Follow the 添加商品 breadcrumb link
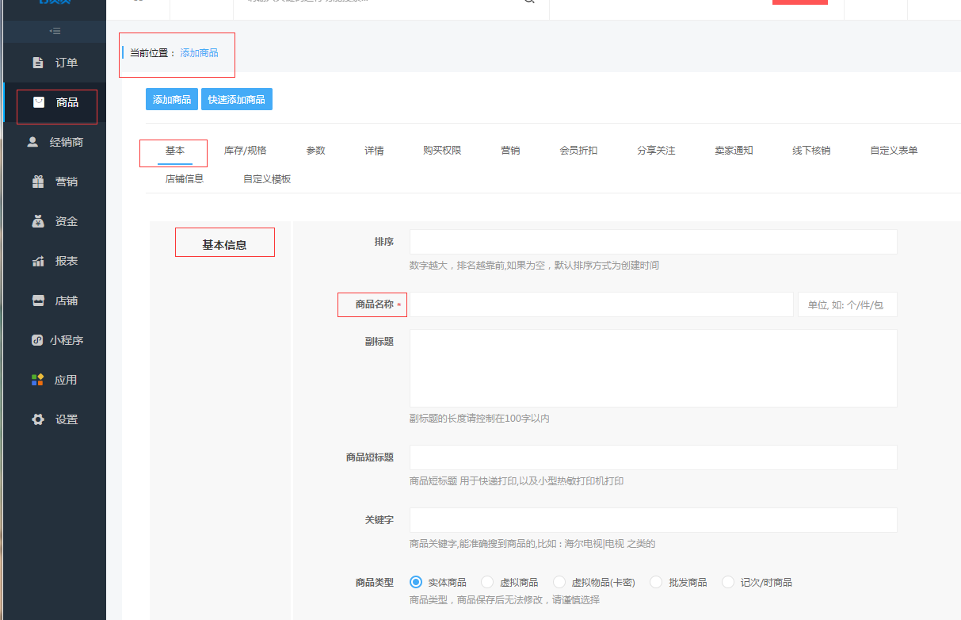Screen dimensions: 961x620 (x=199, y=53)
